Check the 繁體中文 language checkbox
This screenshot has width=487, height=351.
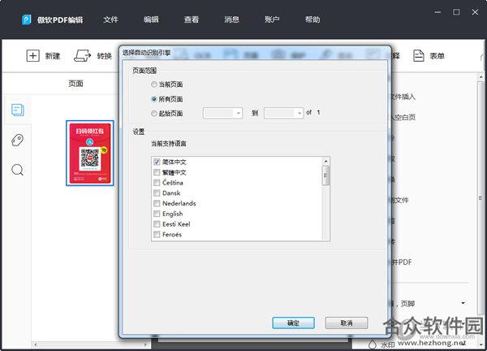[x=157, y=172]
